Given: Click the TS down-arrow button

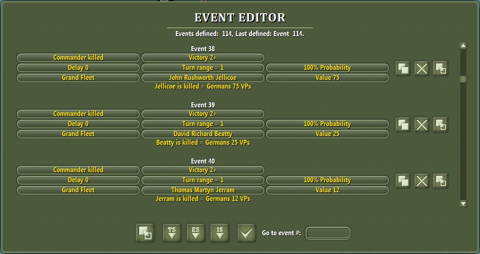Looking at the screenshot, I should click(172, 233).
